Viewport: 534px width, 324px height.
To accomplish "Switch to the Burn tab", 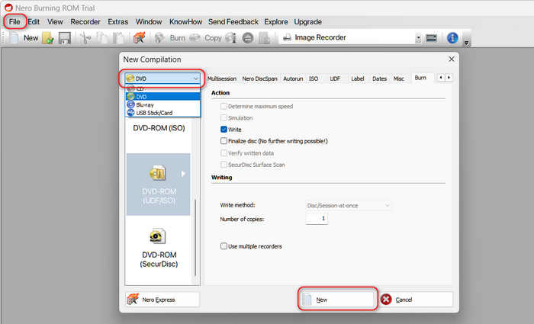I will click(x=420, y=78).
